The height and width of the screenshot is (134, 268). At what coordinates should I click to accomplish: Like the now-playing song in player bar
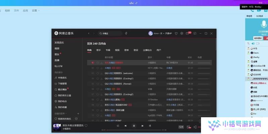(86, 125)
